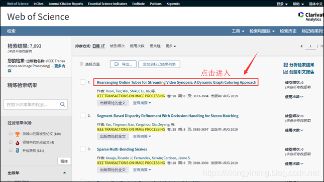Click the 精炼 button
324x182 pixels.
pos(64,161)
